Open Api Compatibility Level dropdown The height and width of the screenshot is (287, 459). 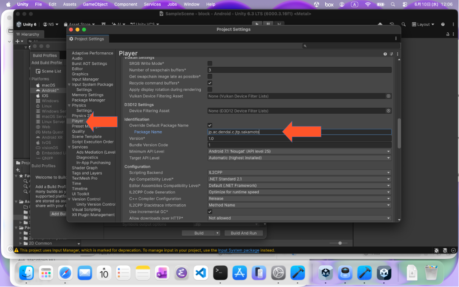300,179
